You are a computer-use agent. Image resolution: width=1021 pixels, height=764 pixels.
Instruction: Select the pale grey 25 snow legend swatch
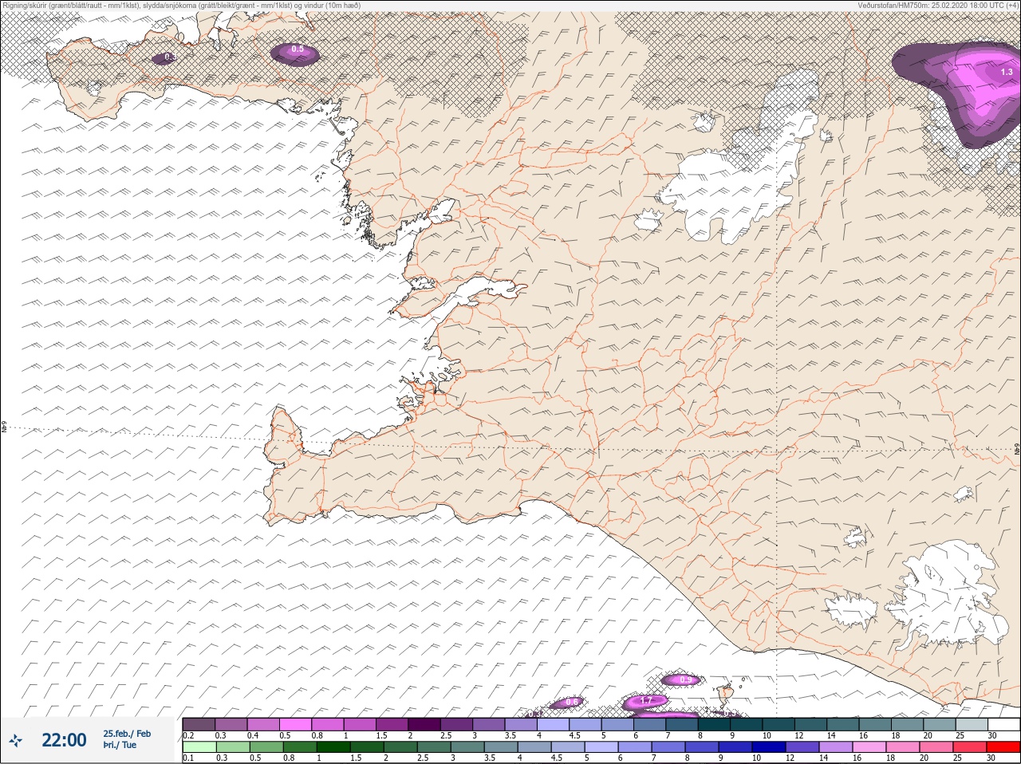tap(972, 724)
